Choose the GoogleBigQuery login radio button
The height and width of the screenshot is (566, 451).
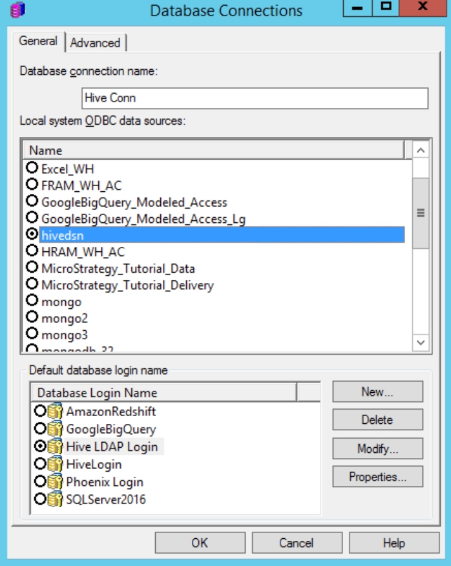pyautogui.click(x=40, y=428)
